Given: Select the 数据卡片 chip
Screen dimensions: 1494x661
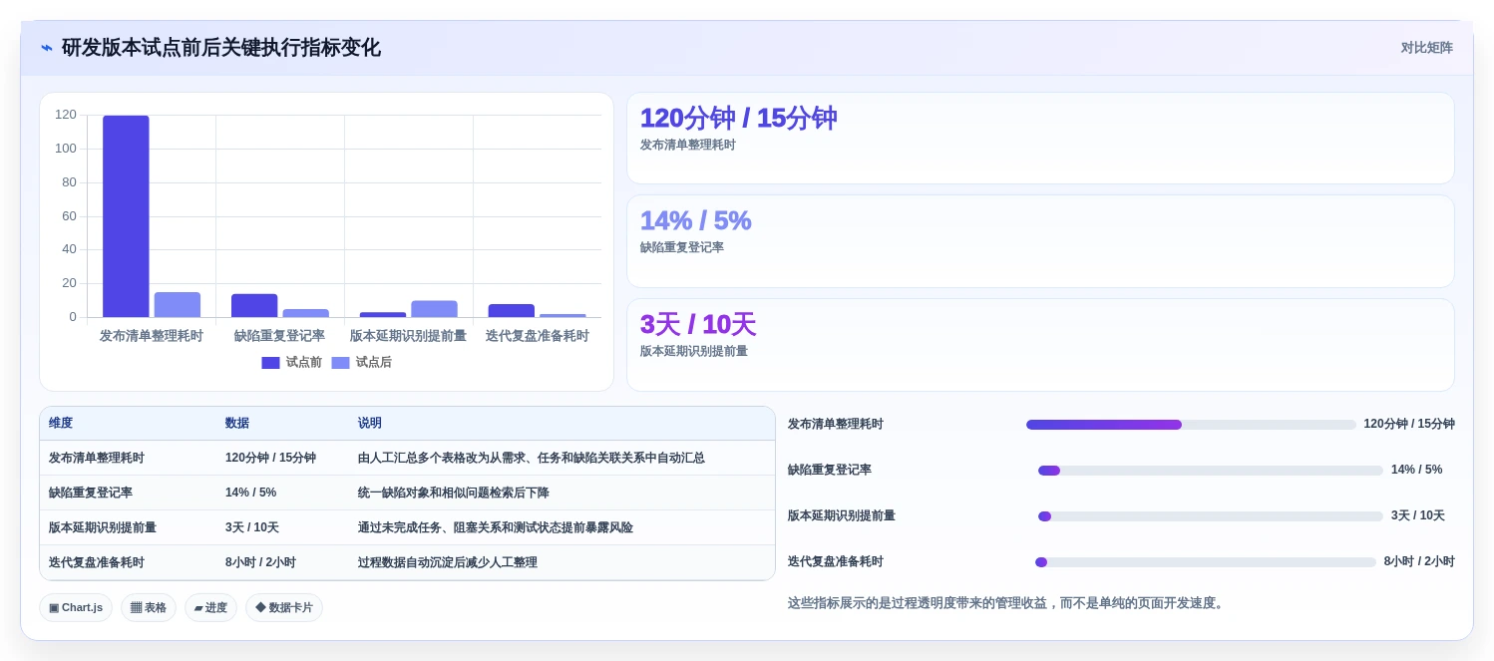Looking at the screenshot, I should (x=284, y=608).
